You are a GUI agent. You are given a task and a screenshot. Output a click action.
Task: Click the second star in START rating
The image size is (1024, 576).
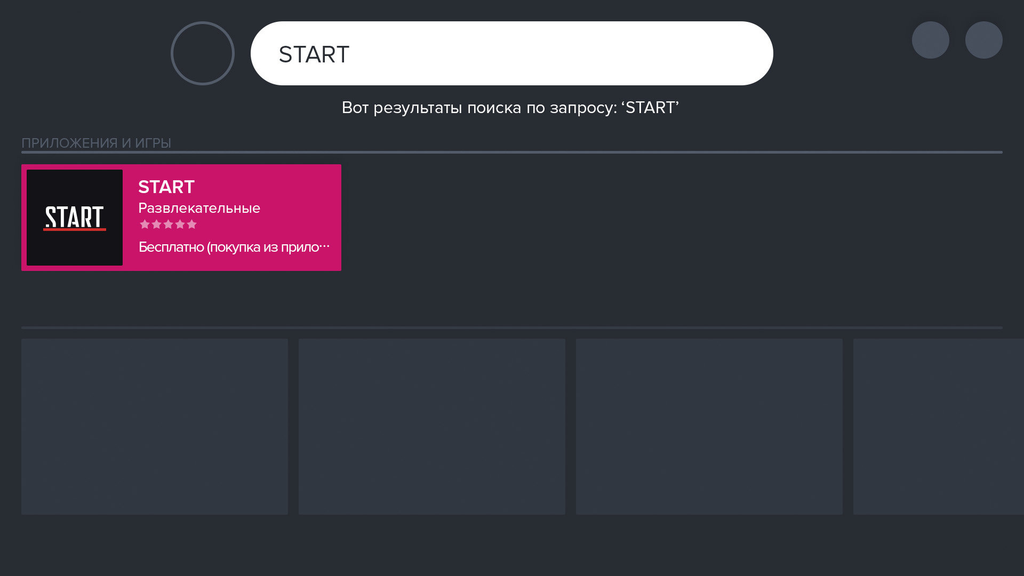(156, 225)
